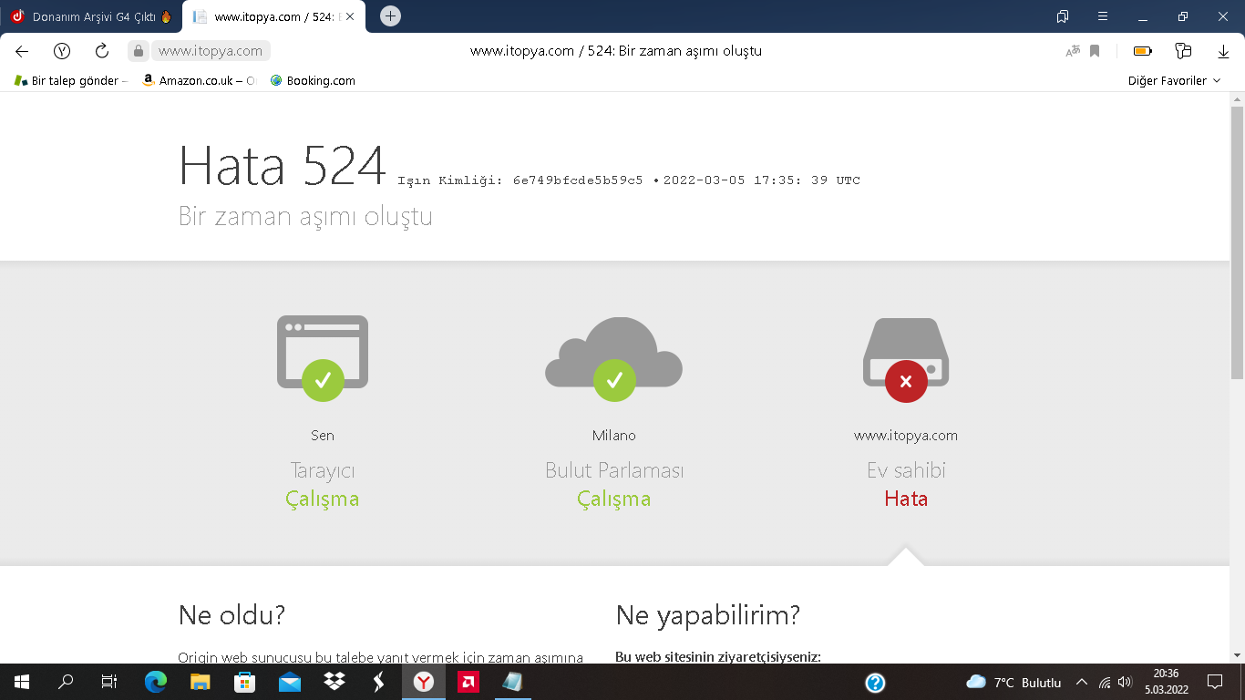
Task: Launch Microsoft Edge from the taskbar
Action: point(156,682)
